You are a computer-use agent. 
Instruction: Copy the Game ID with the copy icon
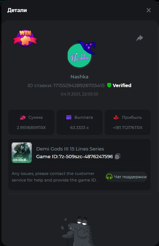pos(118,156)
